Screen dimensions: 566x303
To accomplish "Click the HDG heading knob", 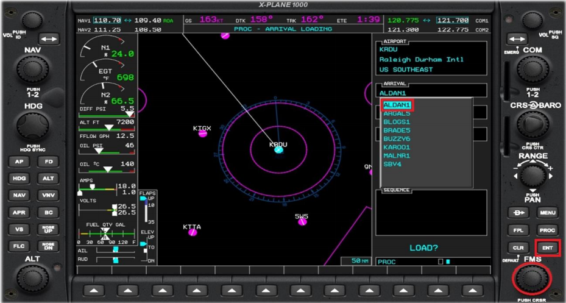I will coord(32,126).
